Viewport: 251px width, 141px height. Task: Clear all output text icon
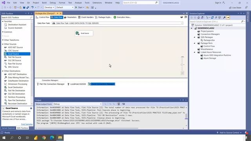[x=118, y=104]
